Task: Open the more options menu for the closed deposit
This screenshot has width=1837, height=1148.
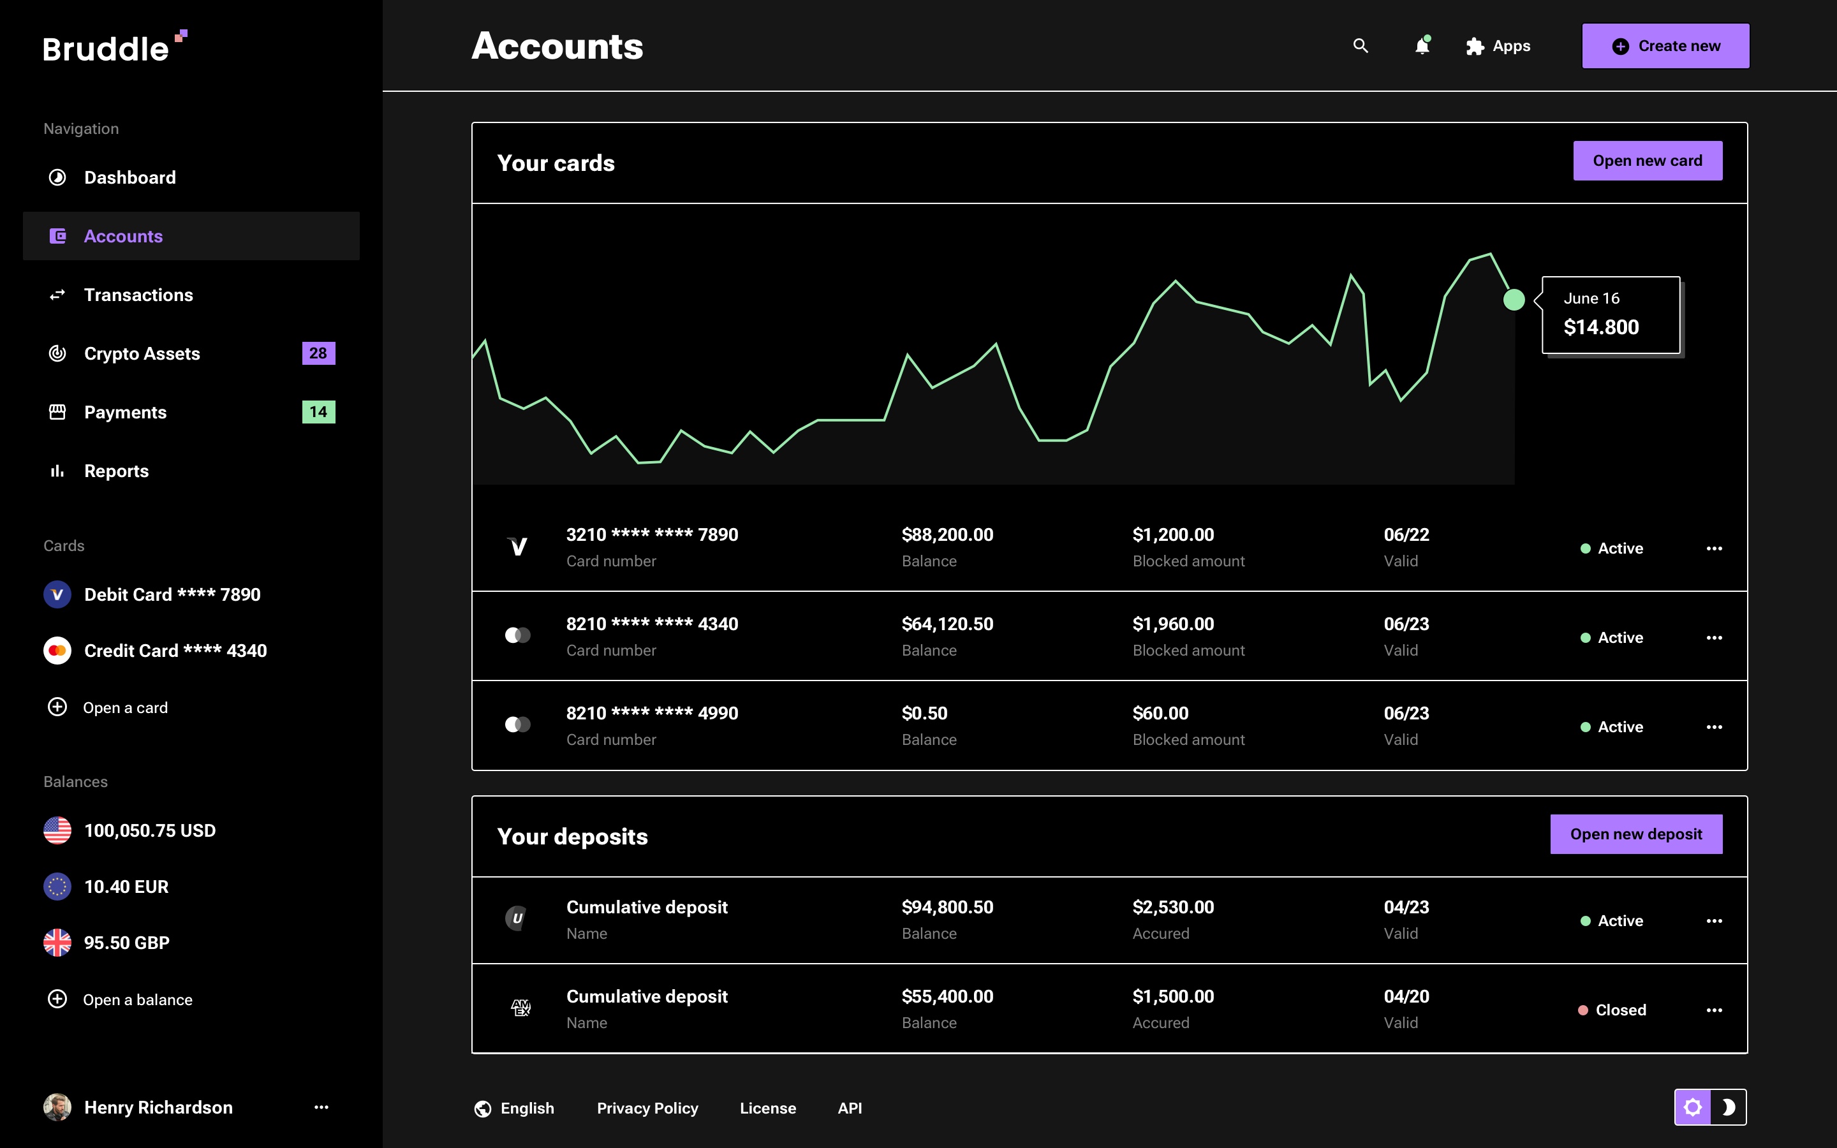Action: 1714,1010
